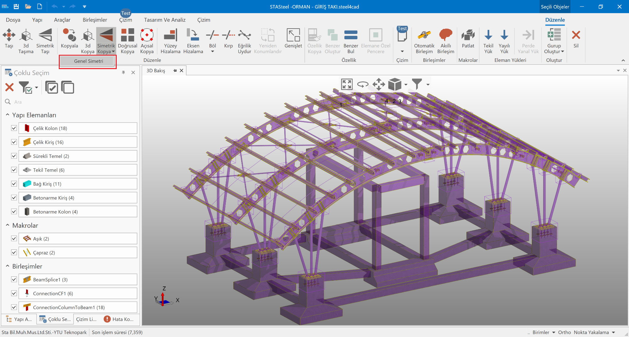The image size is (629, 337).
Task: Open the Akıllı Birleşim tool
Action: (x=445, y=35)
